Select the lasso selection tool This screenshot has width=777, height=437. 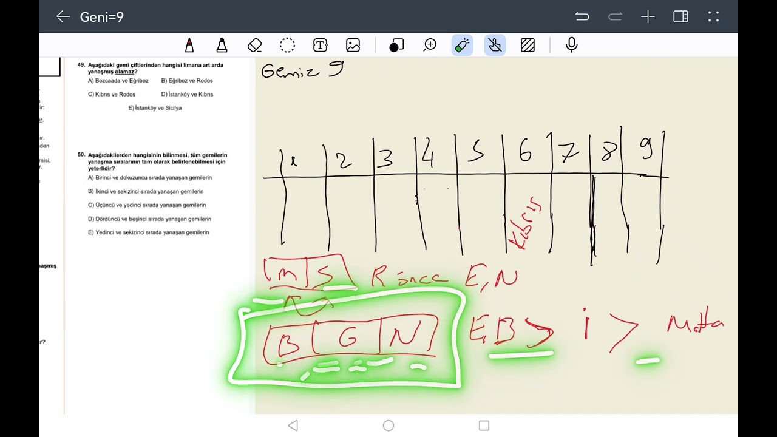coord(287,45)
